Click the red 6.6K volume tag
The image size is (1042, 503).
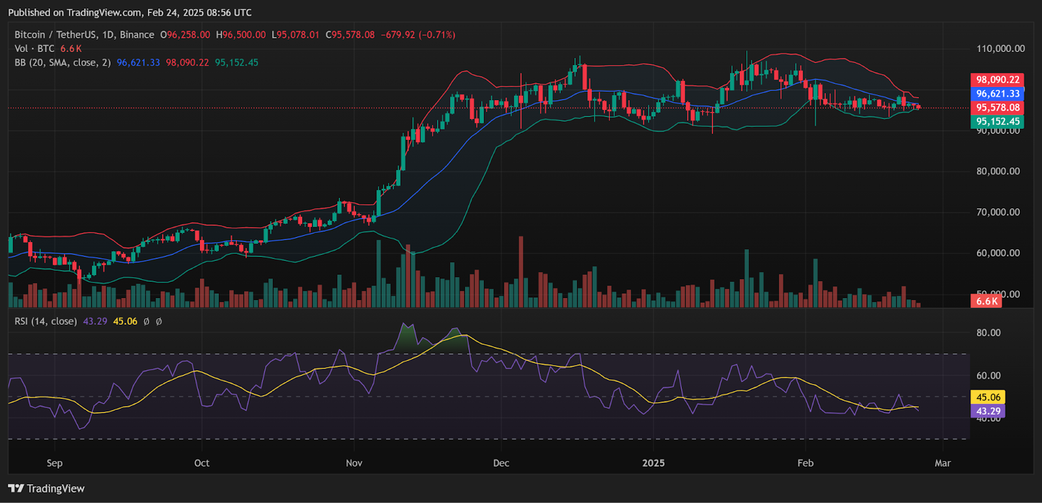pos(987,301)
